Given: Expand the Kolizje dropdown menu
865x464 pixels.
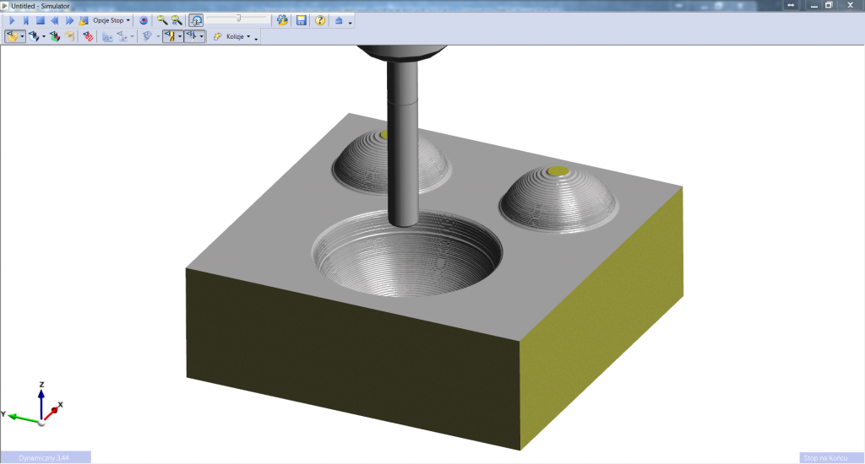Looking at the screenshot, I should 237,37.
